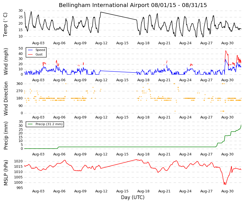Click the Wind Direction axis label
This screenshot has height=203, width=244.
(x=6, y=99)
